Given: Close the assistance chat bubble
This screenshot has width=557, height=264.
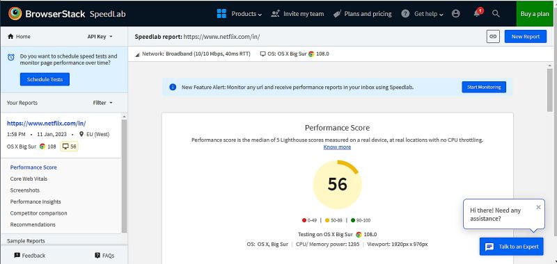Looking at the screenshot, I should [x=538, y=207].
